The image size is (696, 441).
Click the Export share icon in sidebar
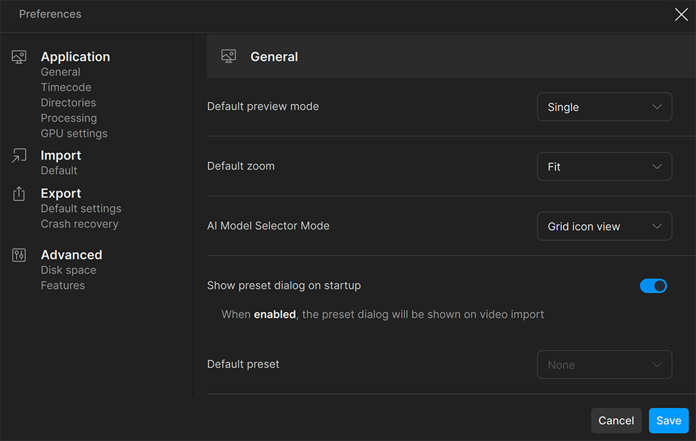click(x=19, y=194)
